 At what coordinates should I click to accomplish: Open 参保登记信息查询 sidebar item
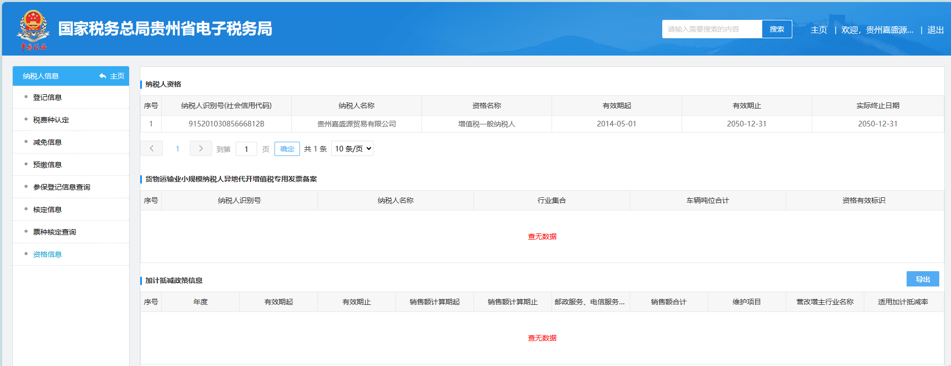point(62,187)
